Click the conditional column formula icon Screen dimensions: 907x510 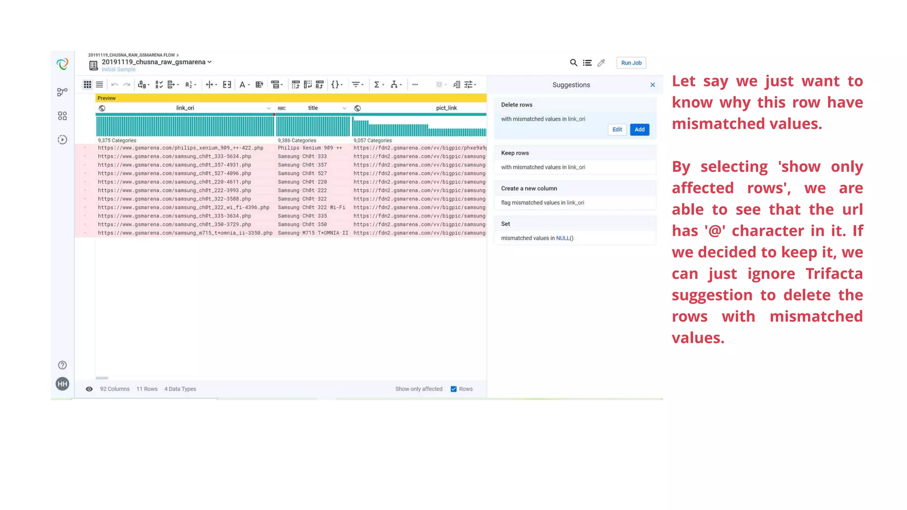pos(260,85)
